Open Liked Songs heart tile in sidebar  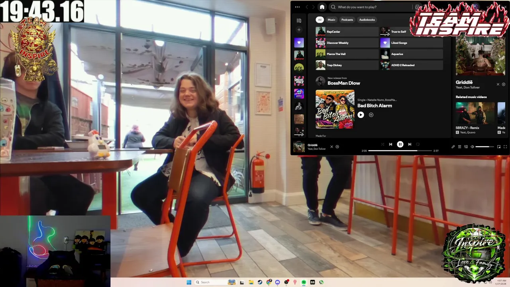pos(299,42)
